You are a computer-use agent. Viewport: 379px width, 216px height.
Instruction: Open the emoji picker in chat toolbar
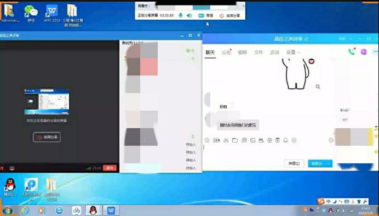coord(207,140)
